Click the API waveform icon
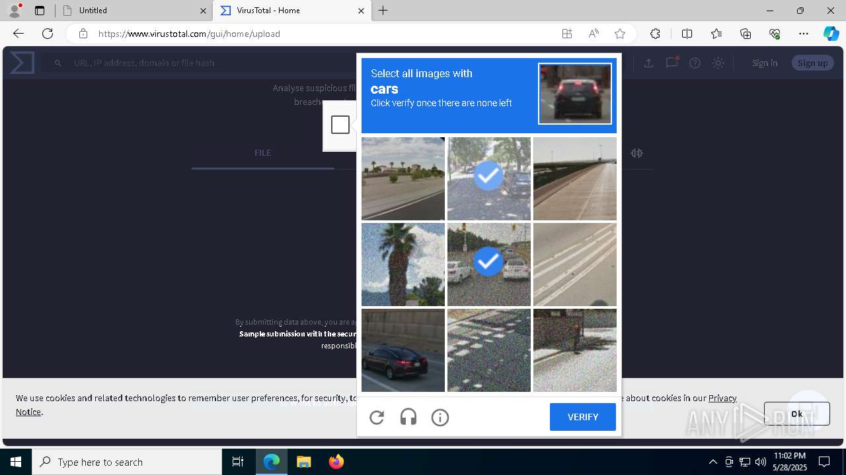 (x=636, y=153)
